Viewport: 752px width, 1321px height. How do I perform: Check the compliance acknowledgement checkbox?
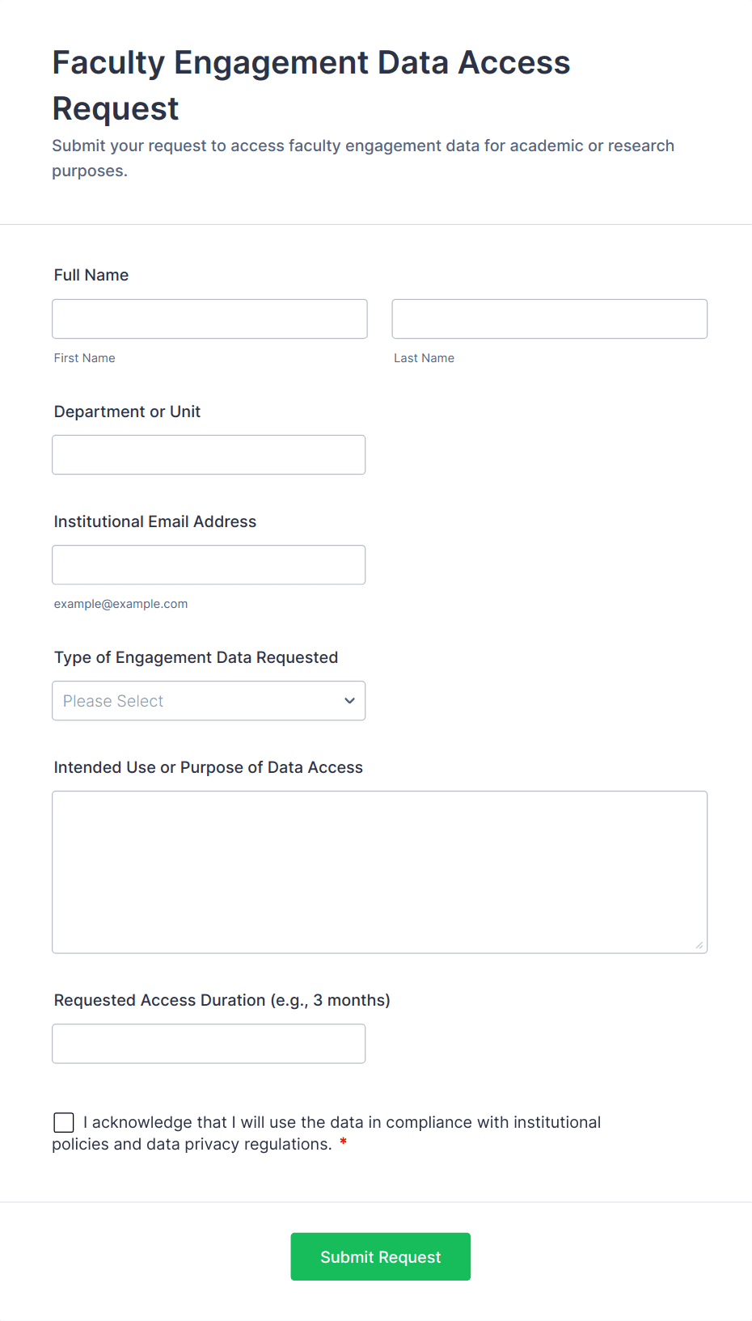pos(64,1122)
